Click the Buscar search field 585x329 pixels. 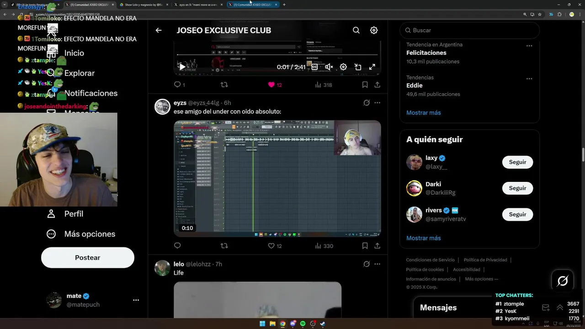(469, 30)
